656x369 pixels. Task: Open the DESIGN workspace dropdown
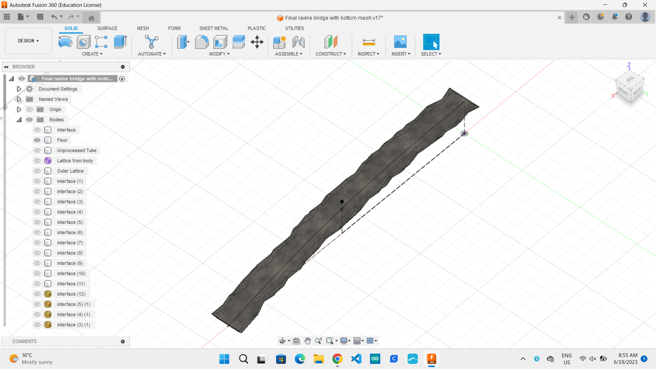coord(28,41)
